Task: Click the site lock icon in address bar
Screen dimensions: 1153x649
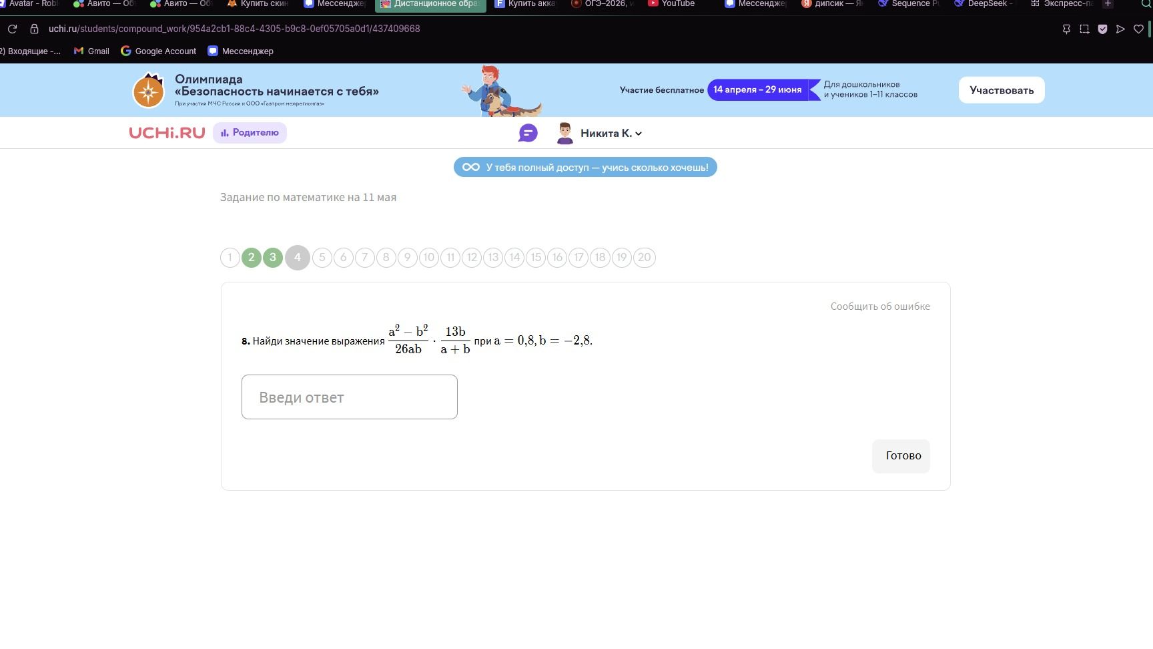Action: (x=34, y=29)
